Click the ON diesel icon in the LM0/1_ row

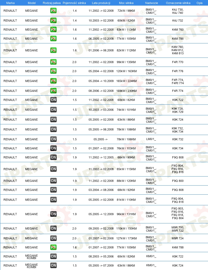click(x=53, y=139)
